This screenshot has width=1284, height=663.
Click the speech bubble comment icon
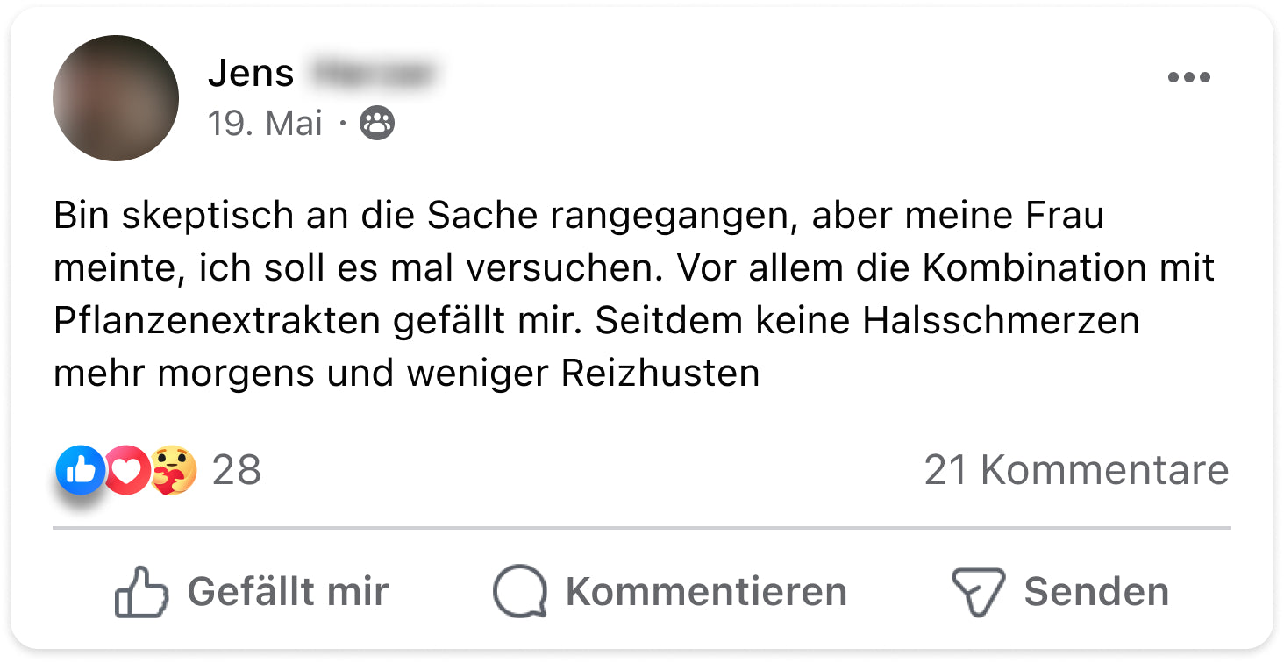pyautogui.click(x=519, y=592)
